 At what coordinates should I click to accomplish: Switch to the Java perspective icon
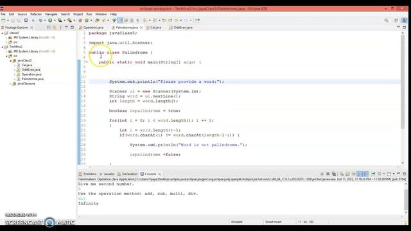click(404, 21)
